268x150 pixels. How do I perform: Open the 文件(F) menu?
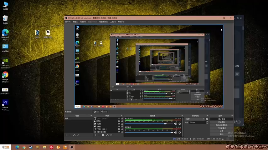(x=68, y=22)
